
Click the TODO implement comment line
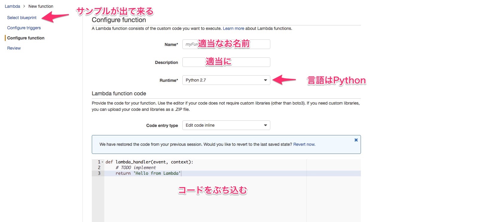[136, 168]
